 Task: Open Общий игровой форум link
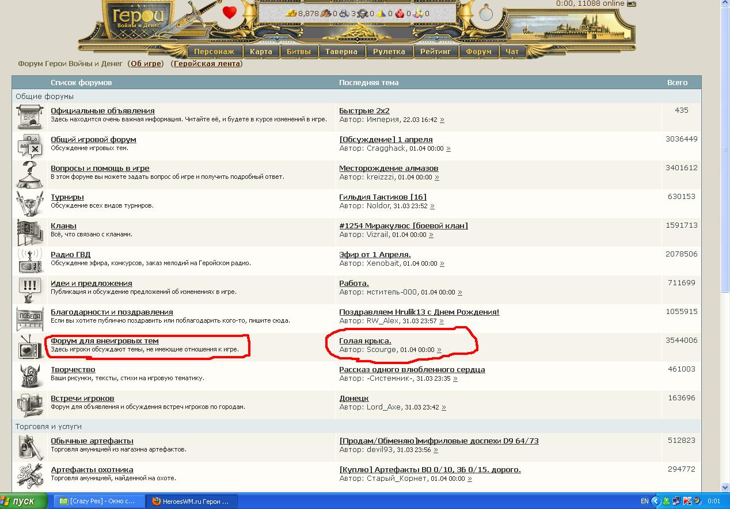pyautogui.click(x=93, y=139)
